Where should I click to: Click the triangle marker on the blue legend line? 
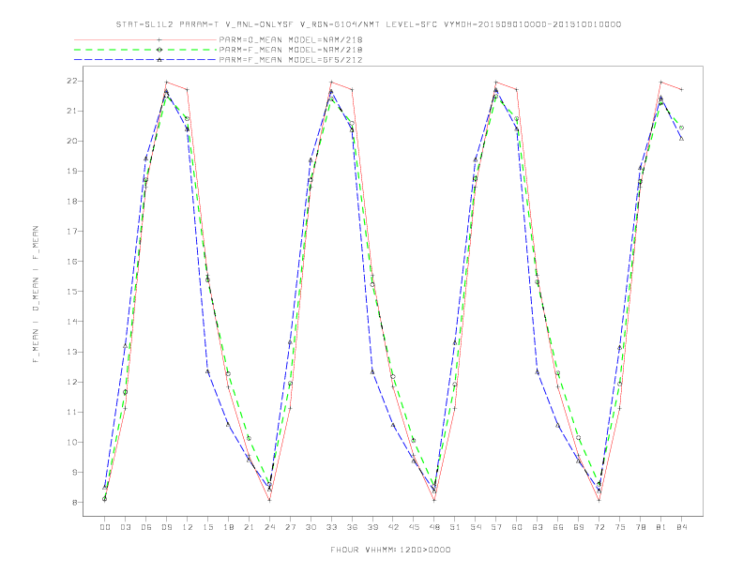point(159,60)
